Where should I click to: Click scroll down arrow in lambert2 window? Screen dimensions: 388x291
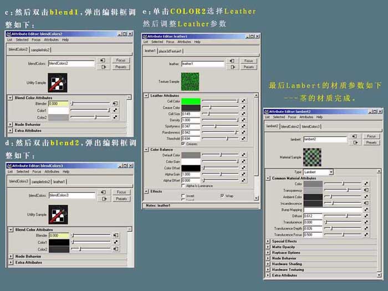[379, 275]
